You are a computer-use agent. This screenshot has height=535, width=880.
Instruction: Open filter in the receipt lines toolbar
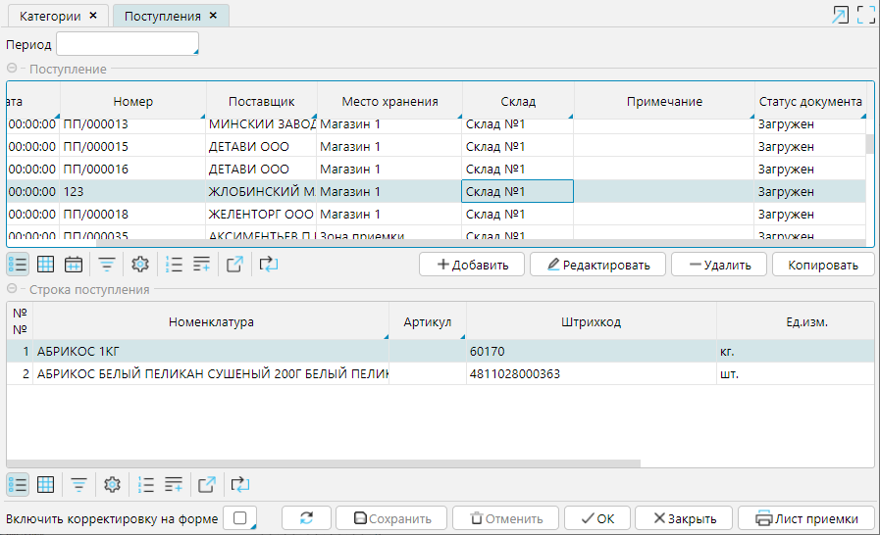(78, 484)
